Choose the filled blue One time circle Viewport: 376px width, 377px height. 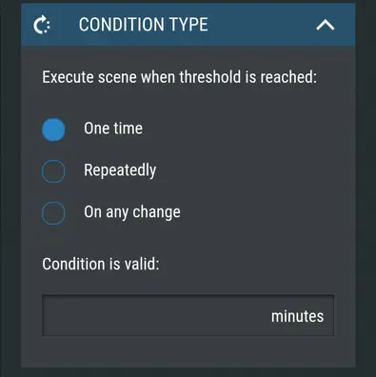(53, 129)
